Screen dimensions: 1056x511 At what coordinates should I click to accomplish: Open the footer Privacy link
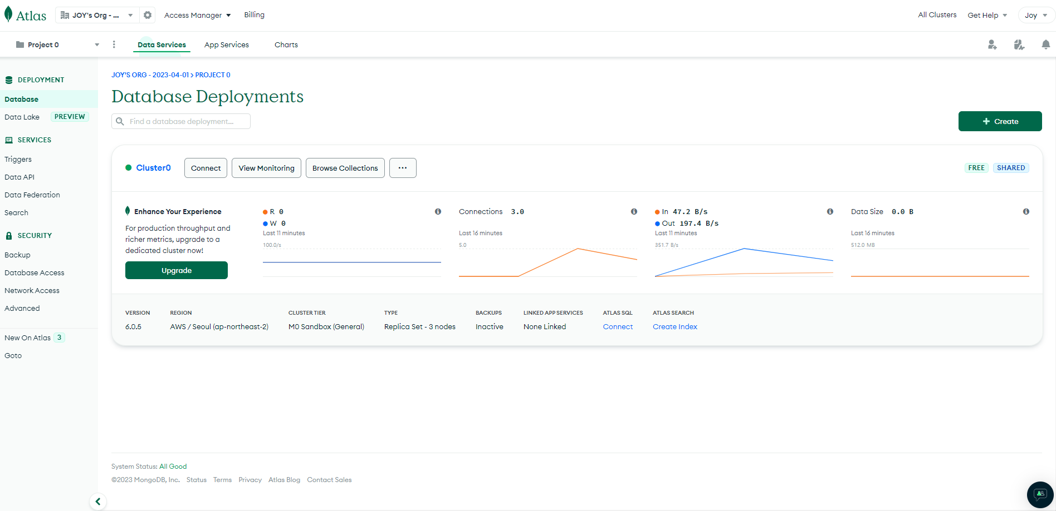coord(250,480)
